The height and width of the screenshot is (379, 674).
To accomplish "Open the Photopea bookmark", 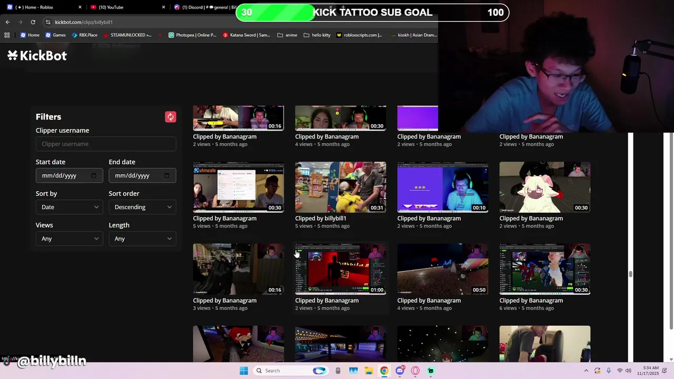I will pyautogui.click(x=192, y=35).
